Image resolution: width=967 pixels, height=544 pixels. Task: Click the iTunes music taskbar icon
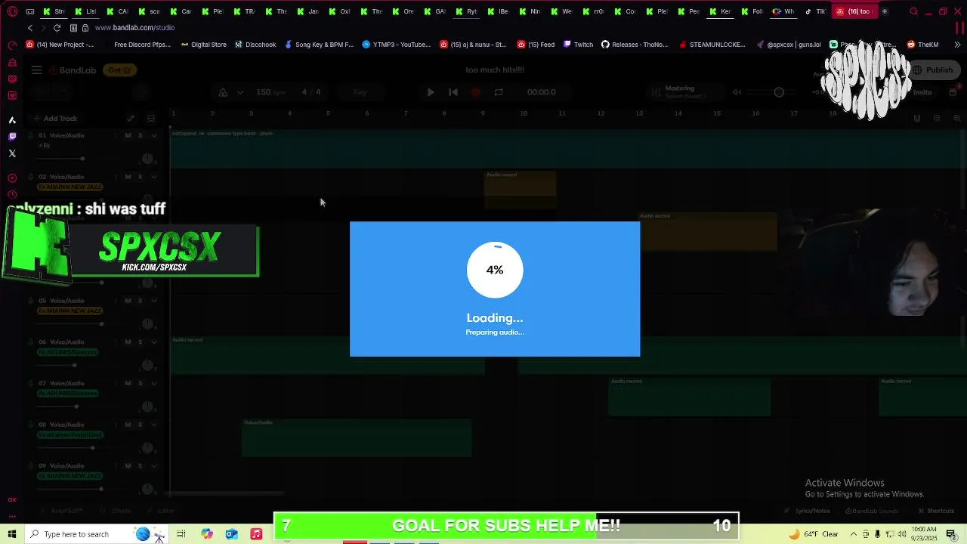point(256,534)
